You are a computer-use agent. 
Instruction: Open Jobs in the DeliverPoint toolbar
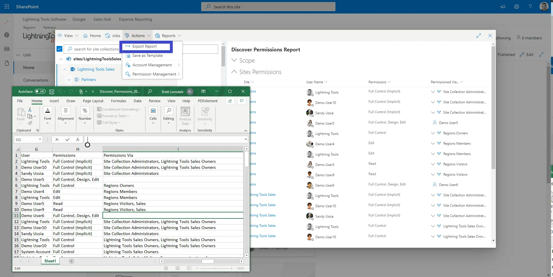(x=112, y=35)
